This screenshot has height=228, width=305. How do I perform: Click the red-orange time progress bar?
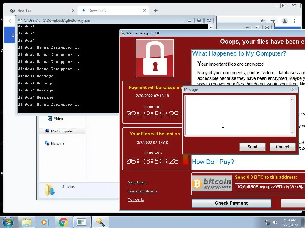pyautogui.click(x=186, y=160)
